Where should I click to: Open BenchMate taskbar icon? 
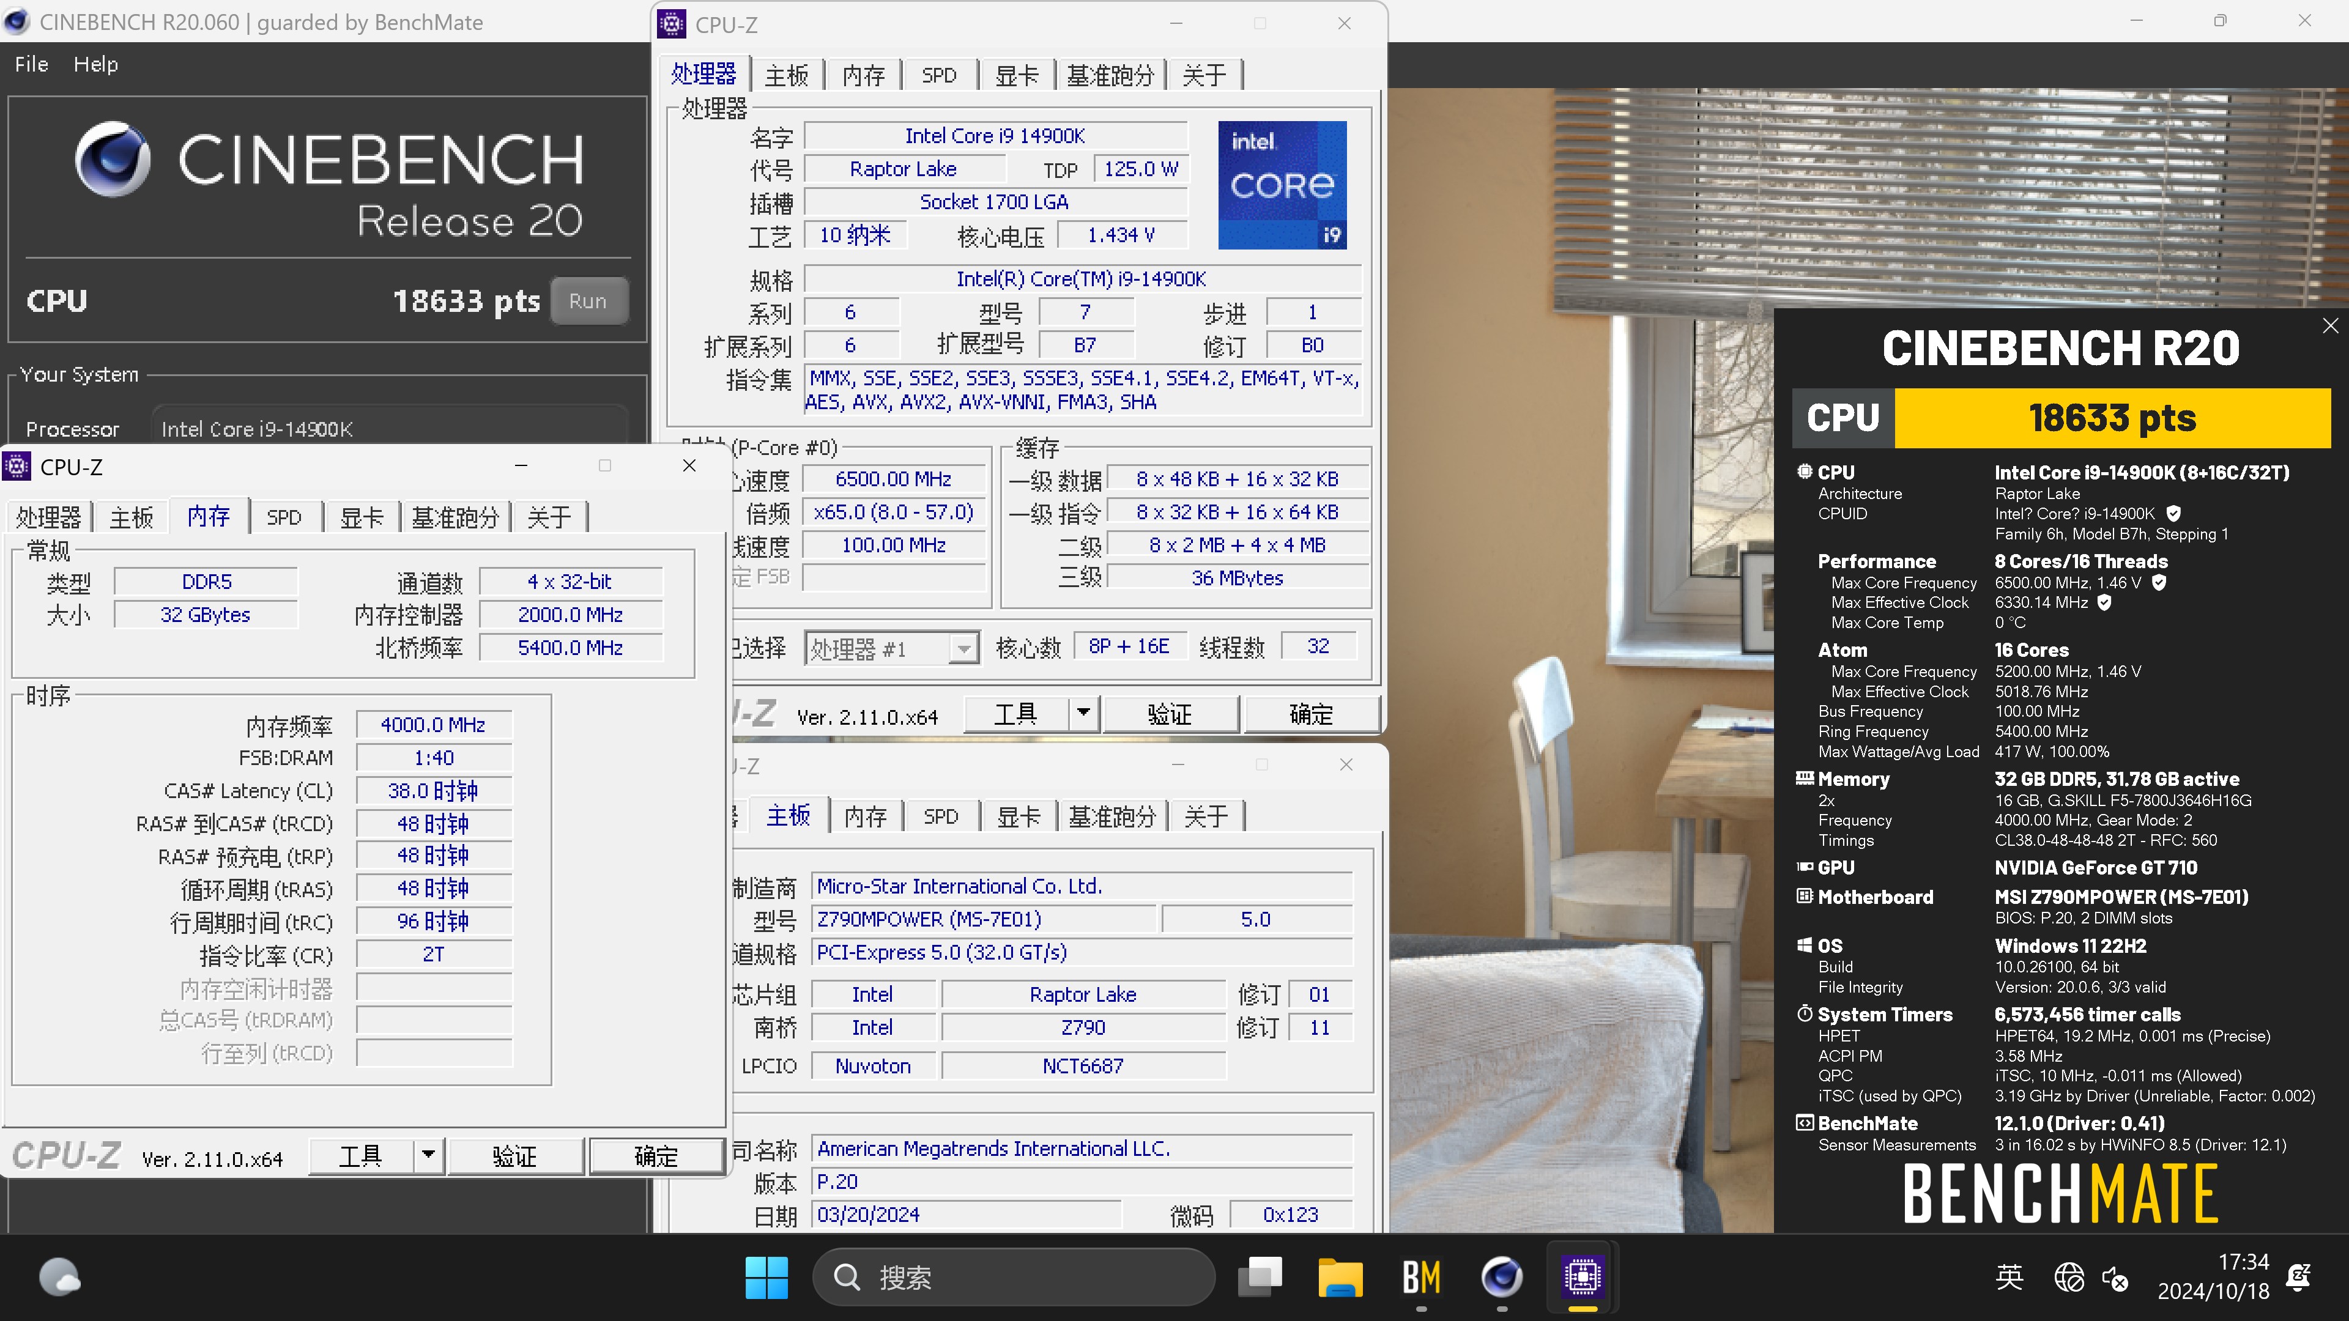pyautogui.click(x=1420, y=1276)
